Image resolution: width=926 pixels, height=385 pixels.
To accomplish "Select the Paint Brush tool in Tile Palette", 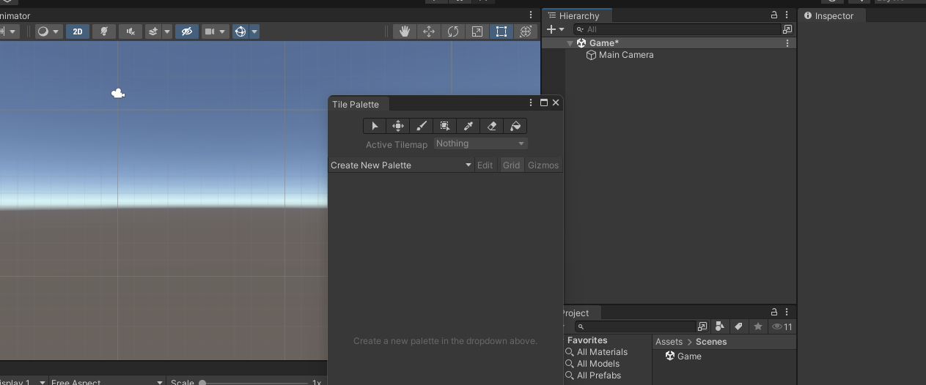I will [x=422, y=126].
